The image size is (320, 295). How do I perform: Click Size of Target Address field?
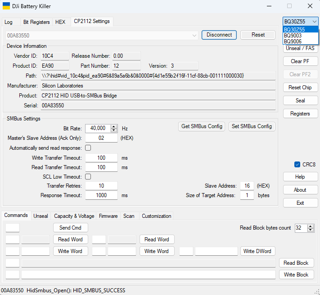(247, 195)
